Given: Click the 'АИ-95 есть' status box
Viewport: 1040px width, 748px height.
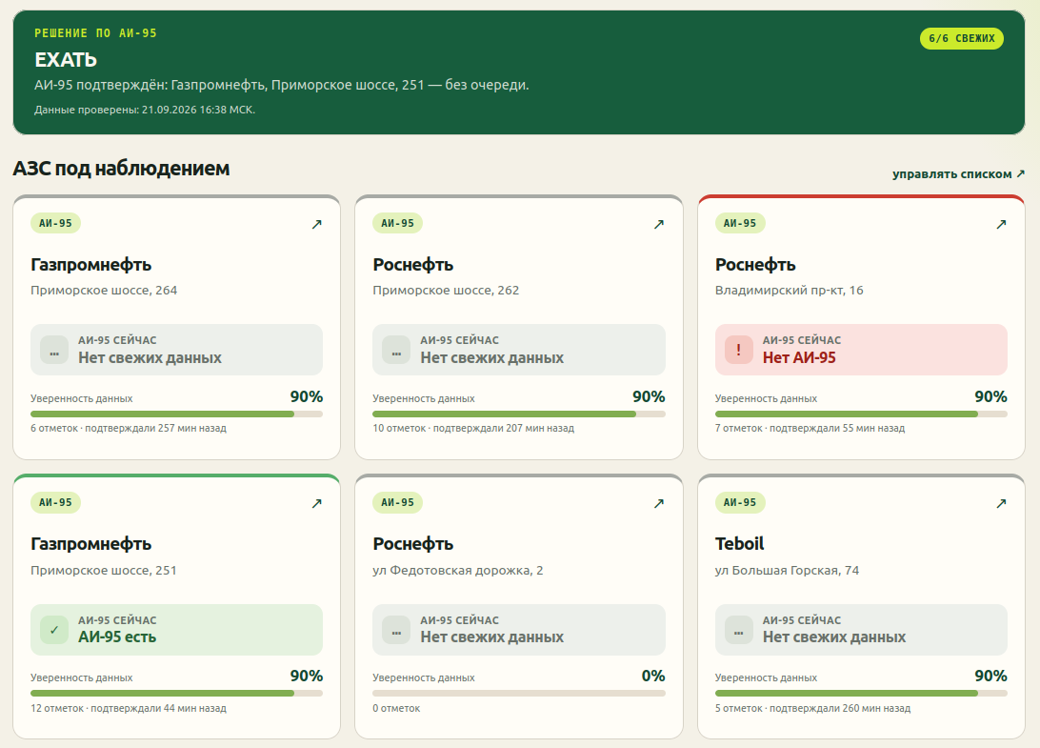Looking at the screenshot, I should (176, 630).
